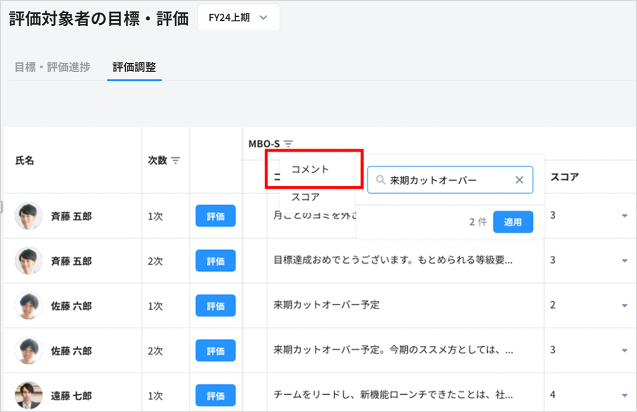This screenshot has width=637, height=412.
Task: Expand score dropdown for 遠藤 七郎 row
Action: (624, 396)
